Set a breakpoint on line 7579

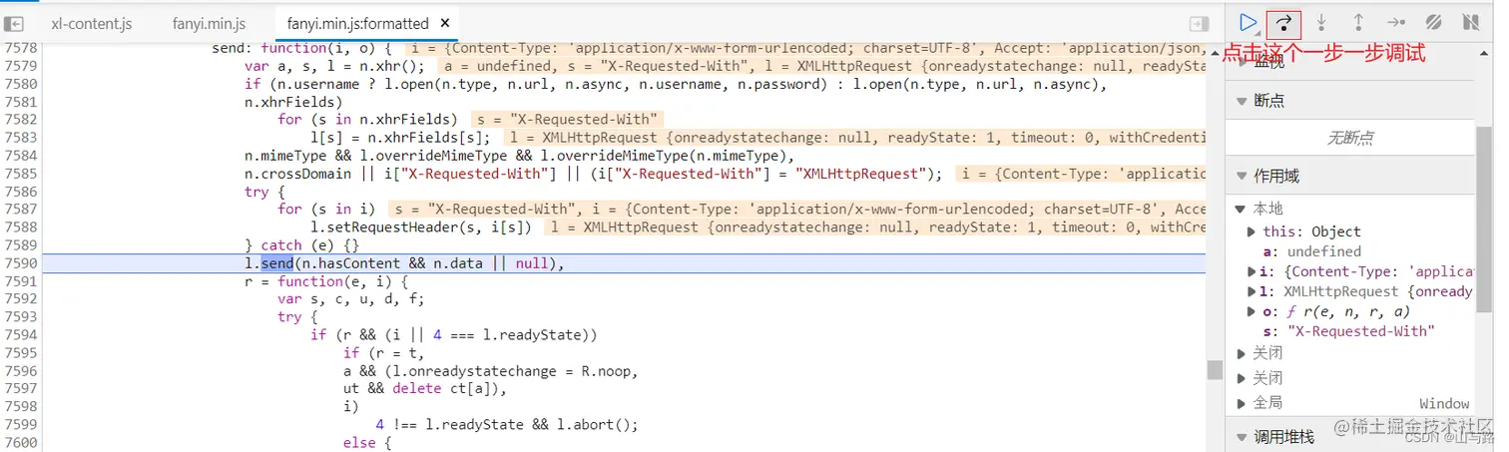tap(20, 66)
